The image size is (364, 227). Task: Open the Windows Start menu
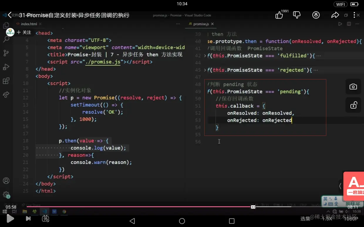[5, 211]
